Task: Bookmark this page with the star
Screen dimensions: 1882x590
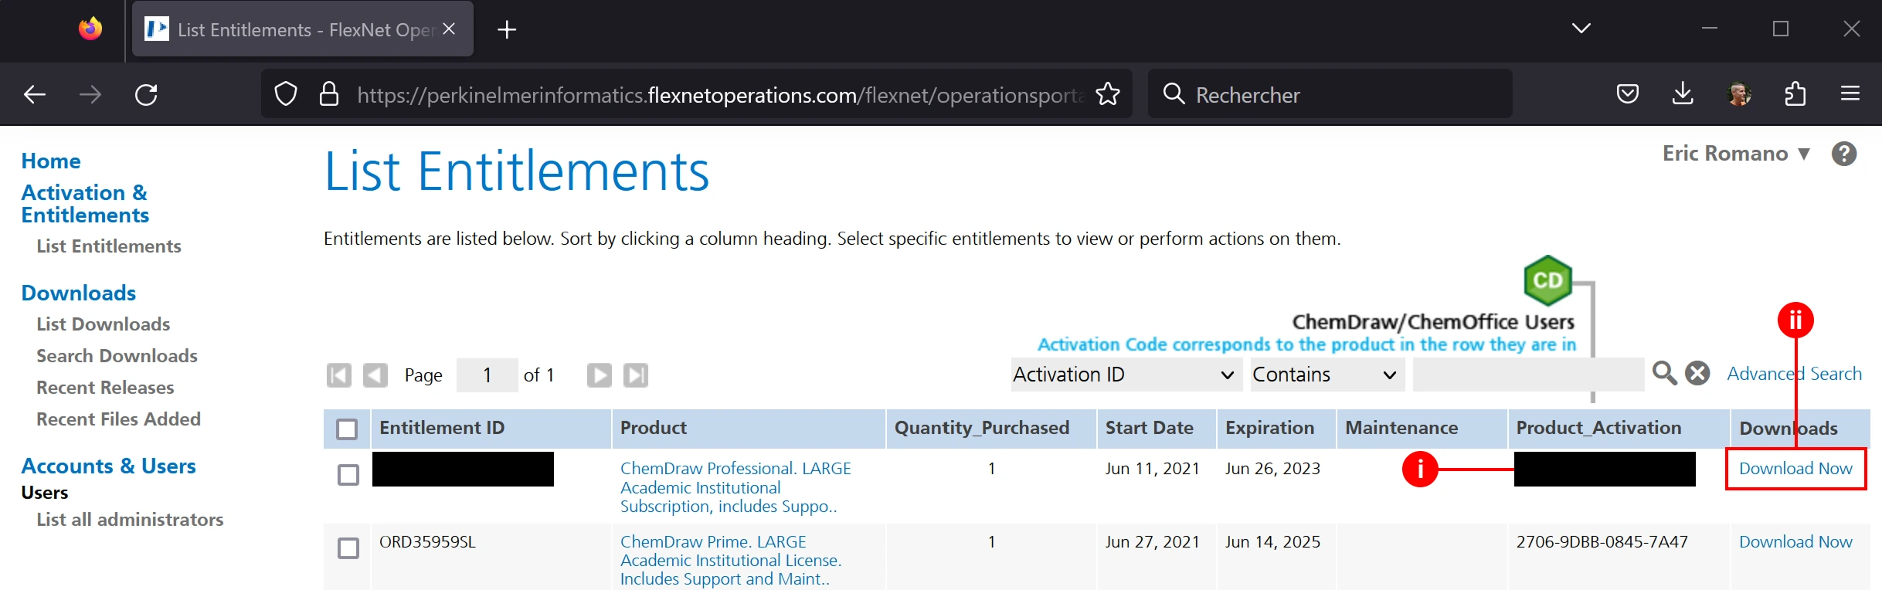Action: pos(1108,94)
